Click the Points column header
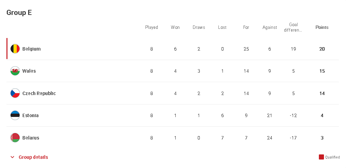This screenshot has height=168, width=346. click(x=322, y=27)
